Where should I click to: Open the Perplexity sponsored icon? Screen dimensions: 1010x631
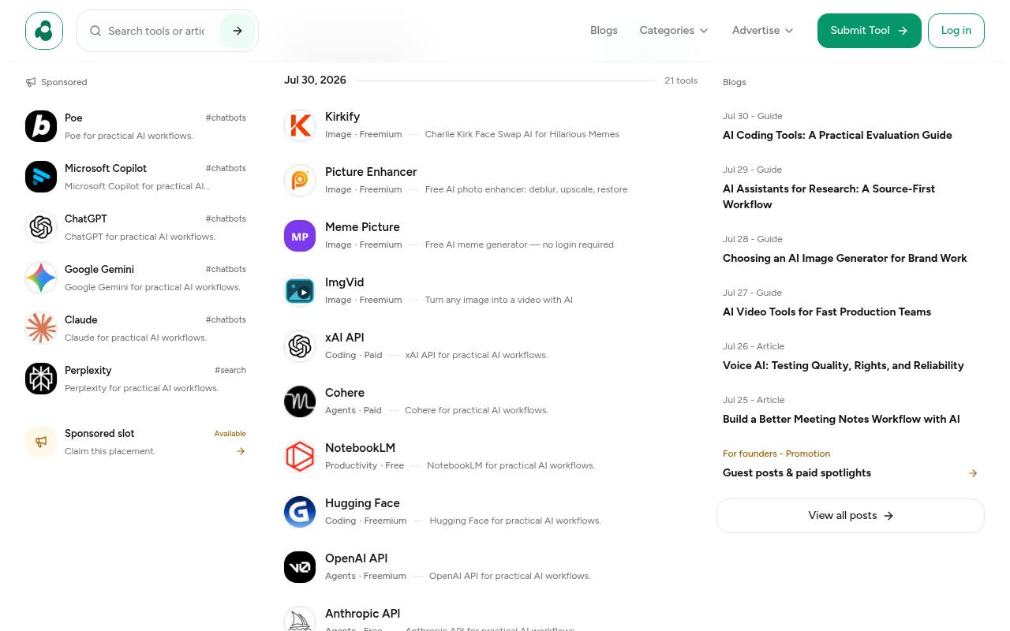point(41,379)
